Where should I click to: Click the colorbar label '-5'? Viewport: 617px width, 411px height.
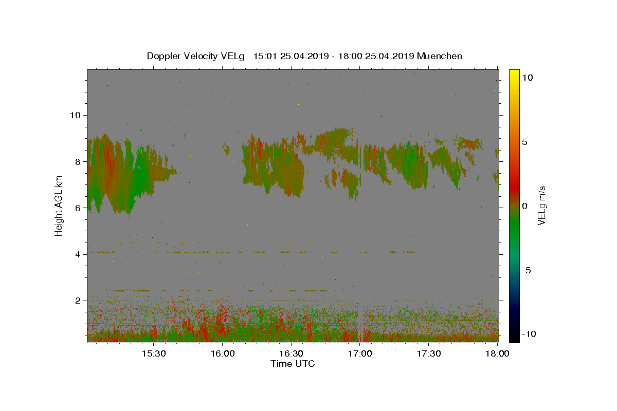pyautogui.click(x=526, y=270)
